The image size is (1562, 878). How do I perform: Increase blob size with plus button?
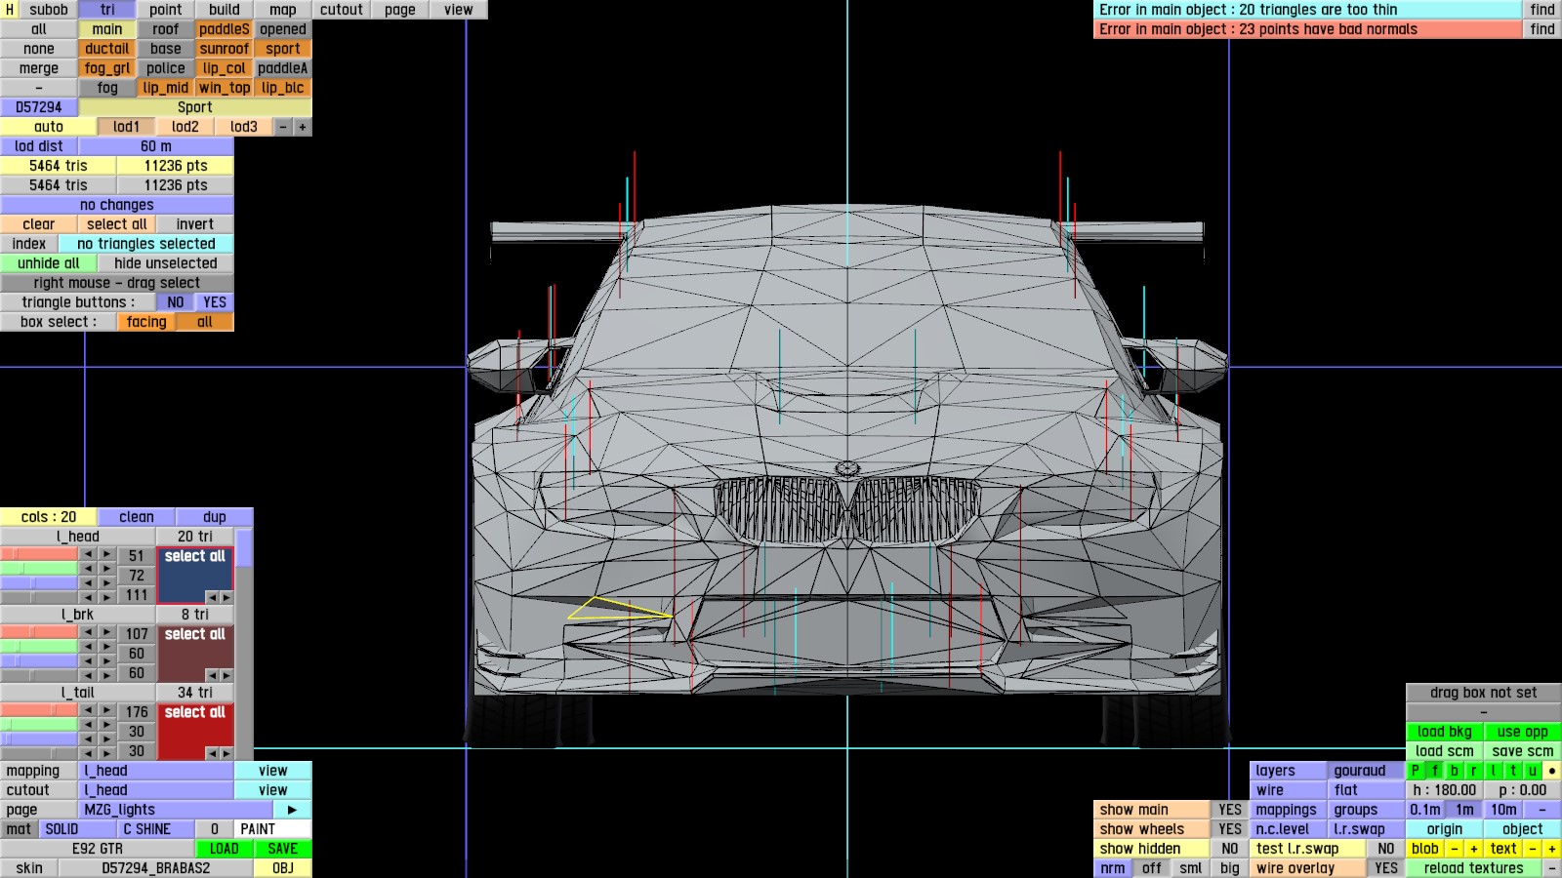click(1473, 849)
